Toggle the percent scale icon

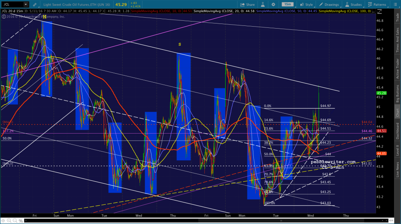tap(21, 221)
